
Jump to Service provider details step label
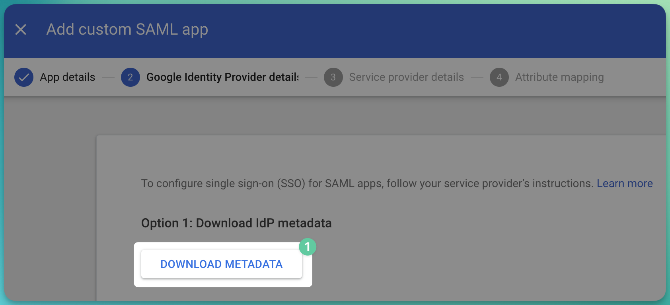(407, 77)
